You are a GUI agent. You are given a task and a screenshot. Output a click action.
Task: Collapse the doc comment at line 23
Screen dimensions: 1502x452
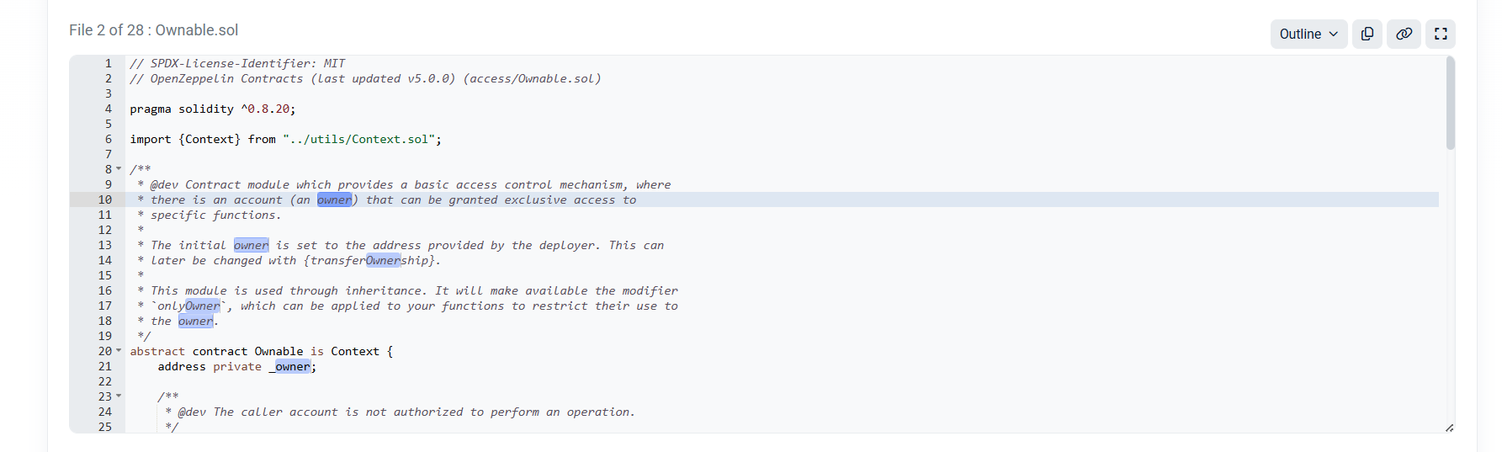[x=119, y=396]
